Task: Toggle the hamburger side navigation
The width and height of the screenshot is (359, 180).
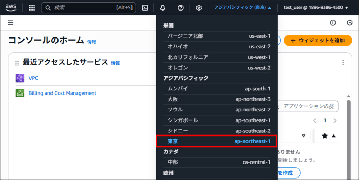Action: (x=11, y=23)
